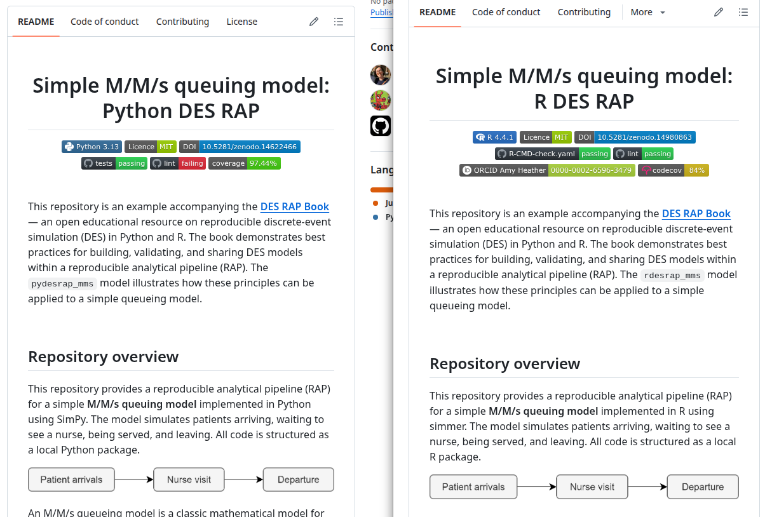Open the Contributing tab in the R repo
772x517 pixels.
(x=584, y=11)
